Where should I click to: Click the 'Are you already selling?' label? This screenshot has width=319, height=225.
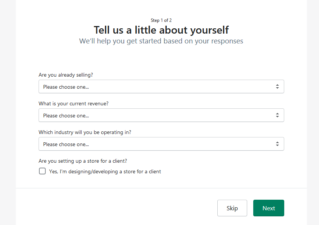point(66,75)
